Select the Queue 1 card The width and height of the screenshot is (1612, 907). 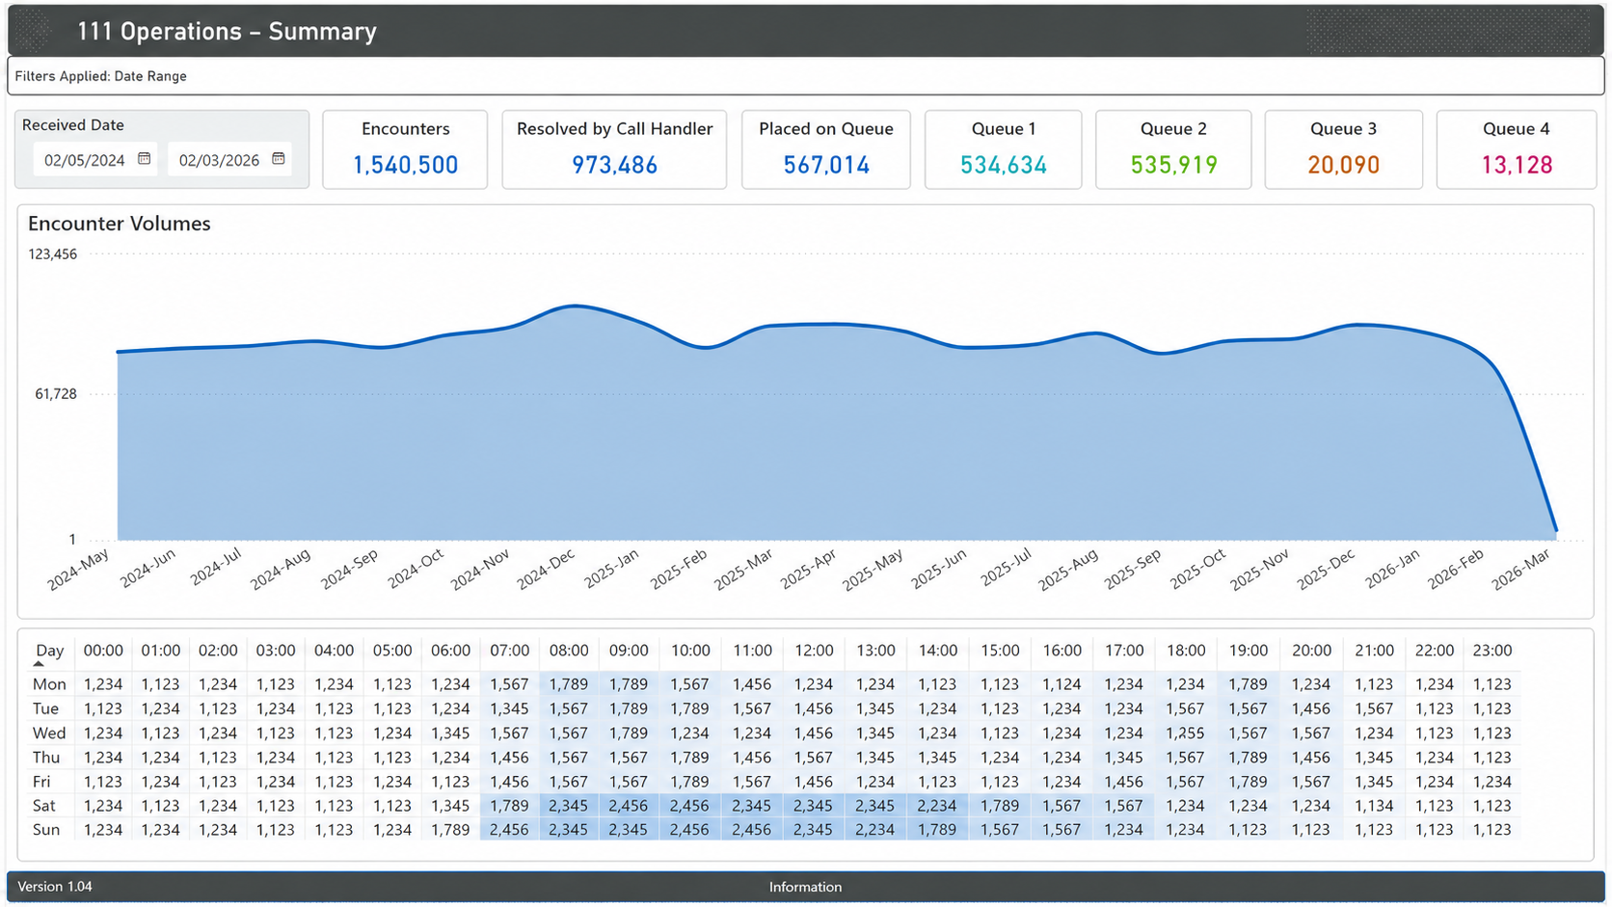tap(1004, 149)
